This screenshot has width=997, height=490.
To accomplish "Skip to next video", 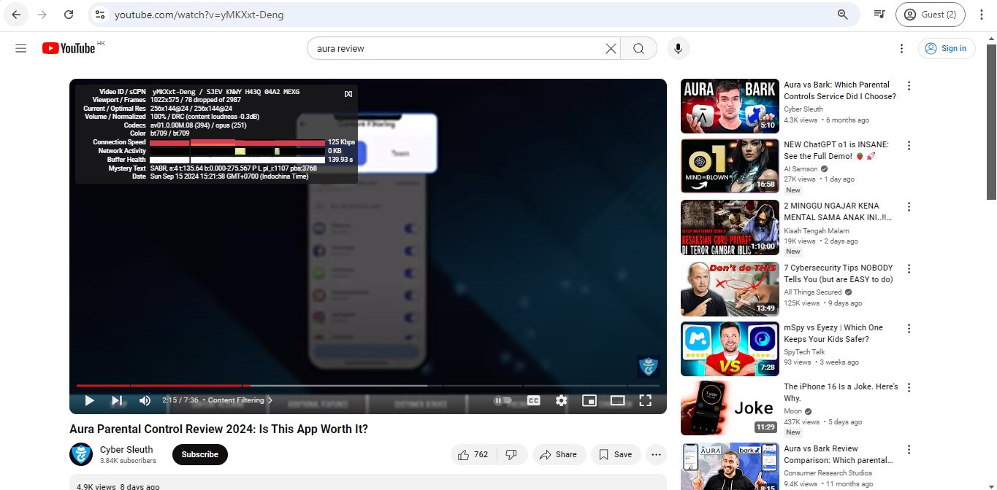I will point(117,400).
